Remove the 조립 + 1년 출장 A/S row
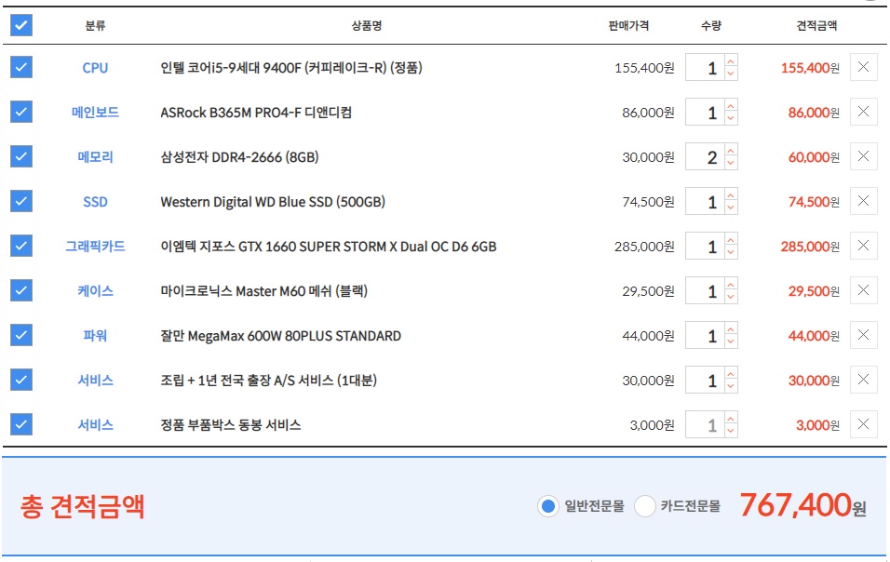This screenshot has width=890, height=562. (863, 380)
